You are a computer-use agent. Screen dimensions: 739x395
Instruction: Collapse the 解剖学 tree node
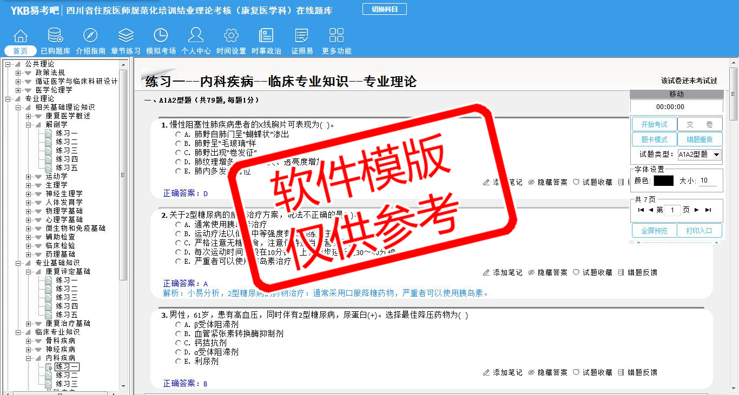[x=29, y=125]
